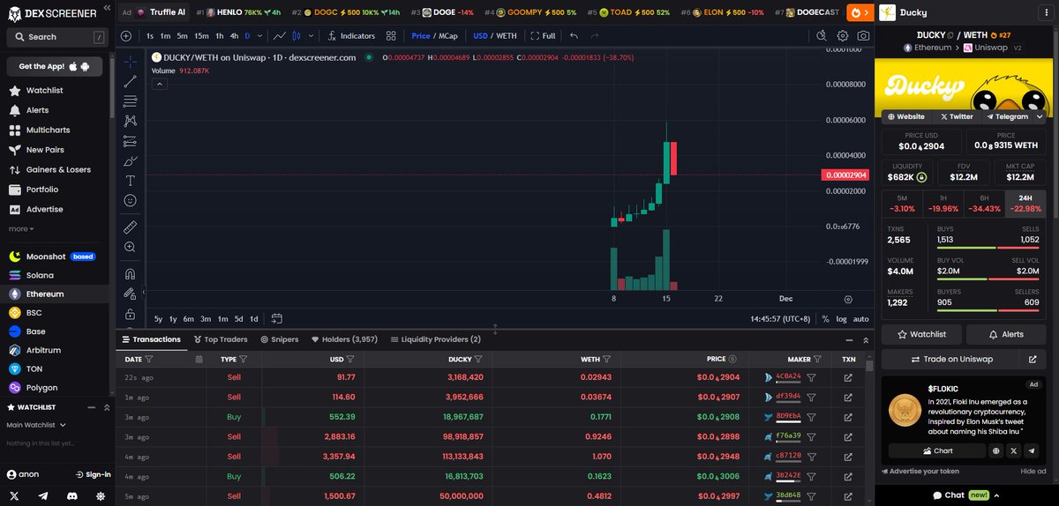Switch quote currency to WETH
Viewport: 1059px width, 506px height.
click(x=507, y=36)
